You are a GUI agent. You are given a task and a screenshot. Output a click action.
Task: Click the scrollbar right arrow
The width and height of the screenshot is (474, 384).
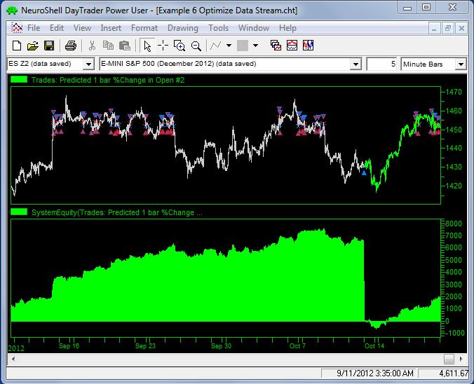(461, 359)
